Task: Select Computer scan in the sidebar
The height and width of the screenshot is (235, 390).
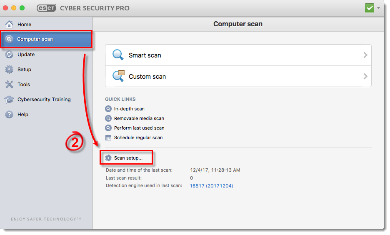Action: (x=35, y=39)
